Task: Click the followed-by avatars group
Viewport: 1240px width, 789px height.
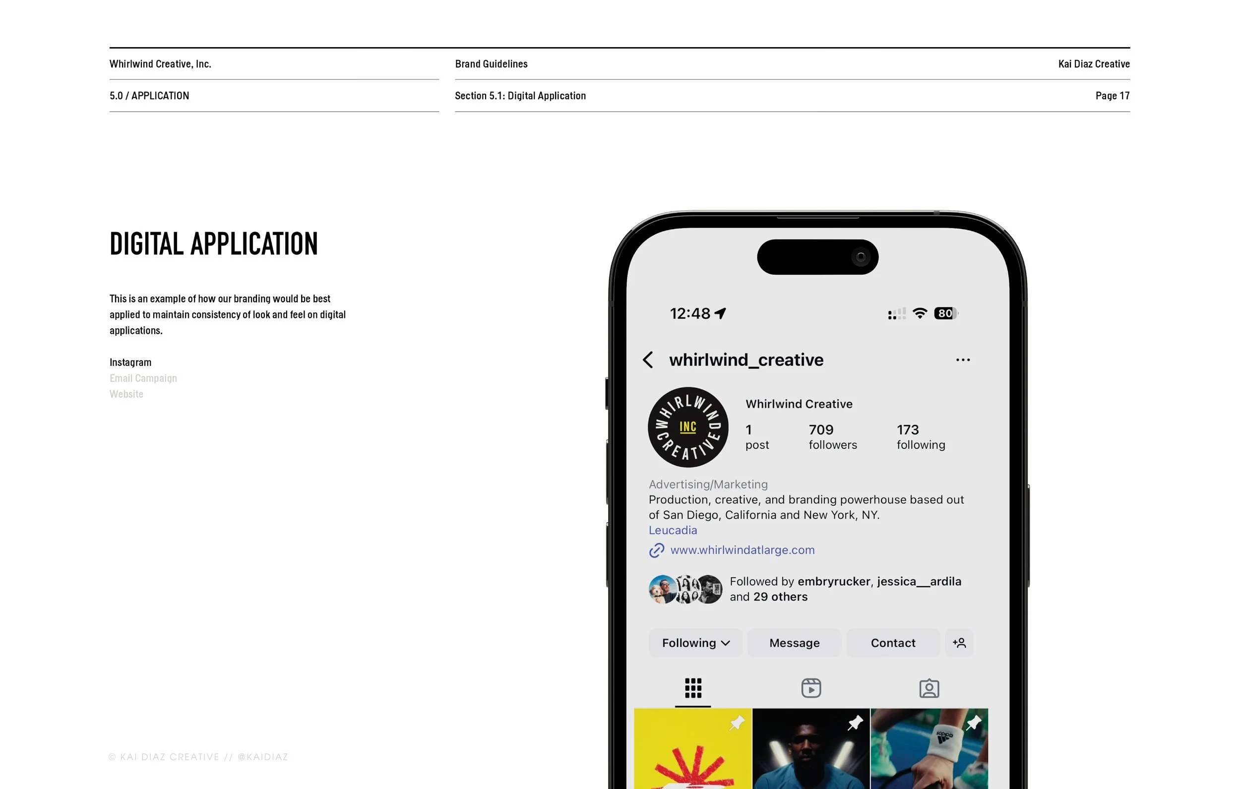Action: (685, 589)
